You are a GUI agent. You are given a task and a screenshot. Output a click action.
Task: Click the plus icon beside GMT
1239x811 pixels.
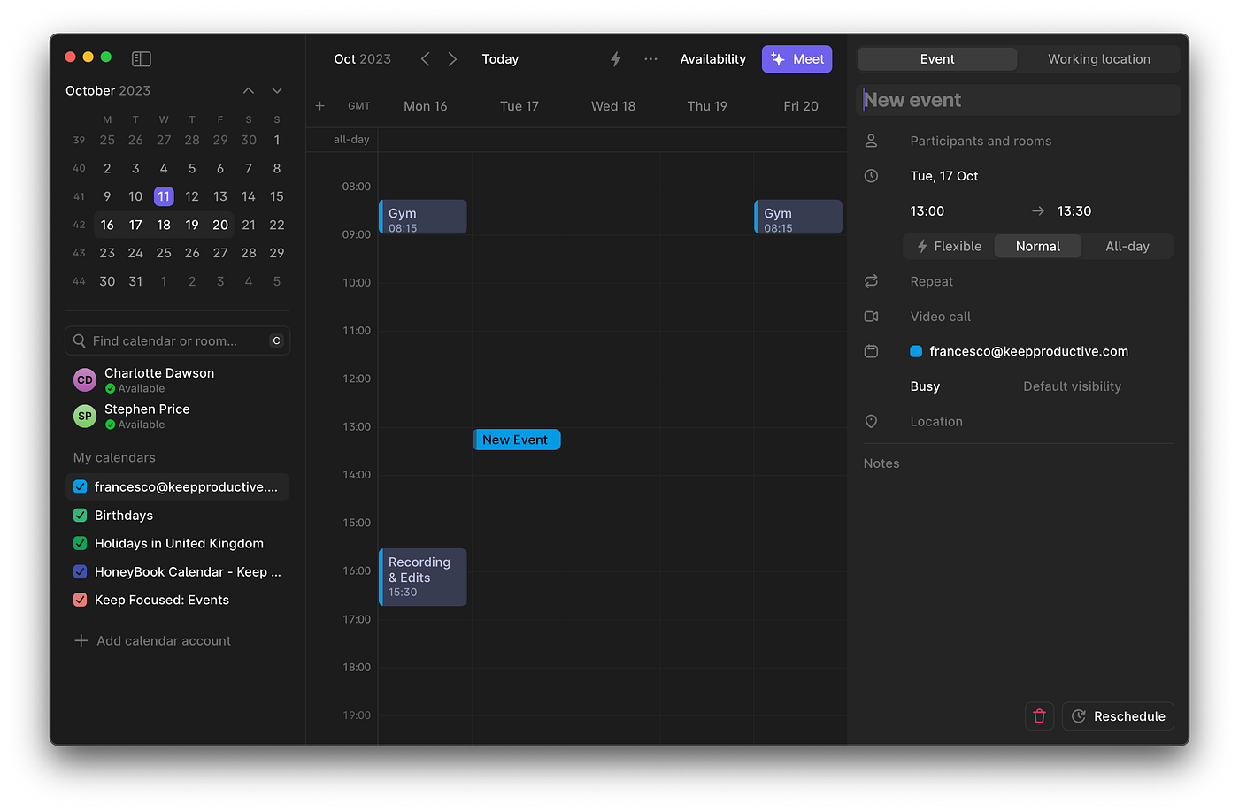pyautogui.click(x=320, y=106)
